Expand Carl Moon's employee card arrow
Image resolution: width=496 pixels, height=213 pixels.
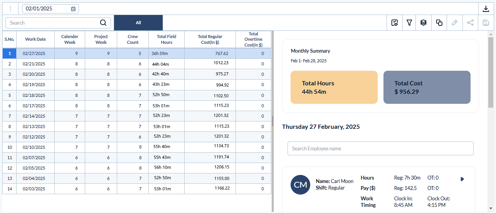point(462,179)
